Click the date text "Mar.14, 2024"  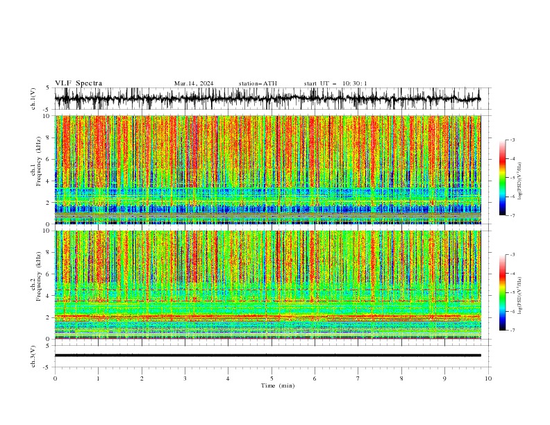pyautogui.click(x=194, y=83)
